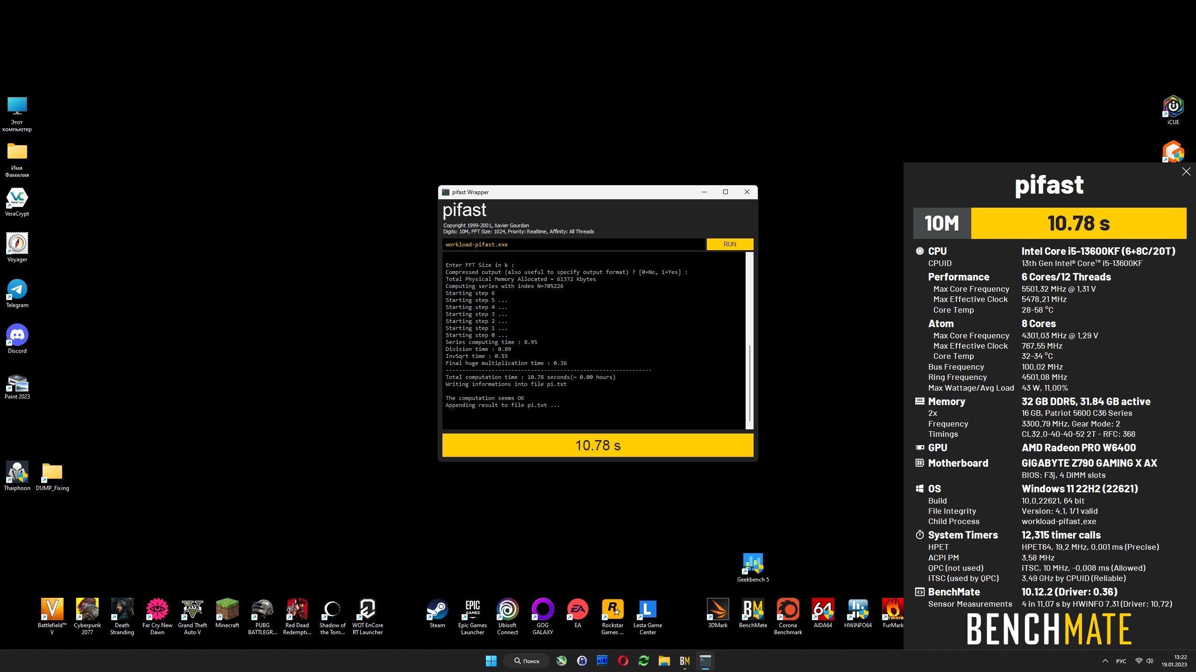The image size is (1196, 672).
Task: Select Shadow of the Tomb Raider icon
Action: 333,617
